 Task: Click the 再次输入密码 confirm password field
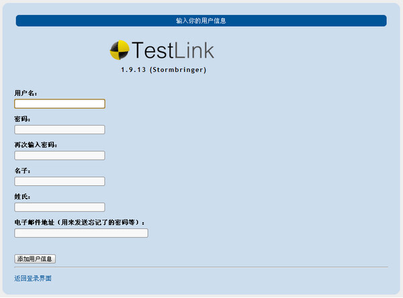tap(60, 156)
